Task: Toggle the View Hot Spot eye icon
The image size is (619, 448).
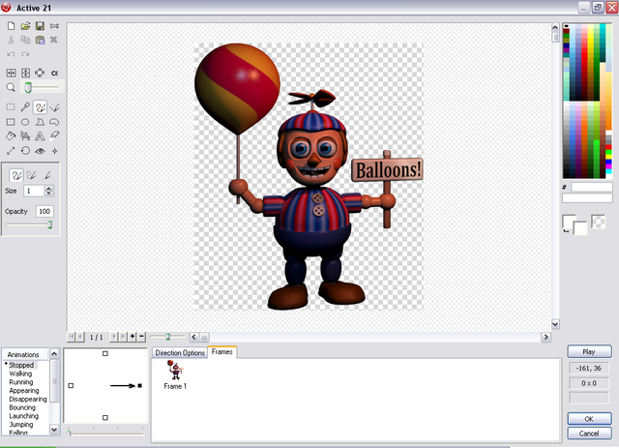Action: point(40,151)
